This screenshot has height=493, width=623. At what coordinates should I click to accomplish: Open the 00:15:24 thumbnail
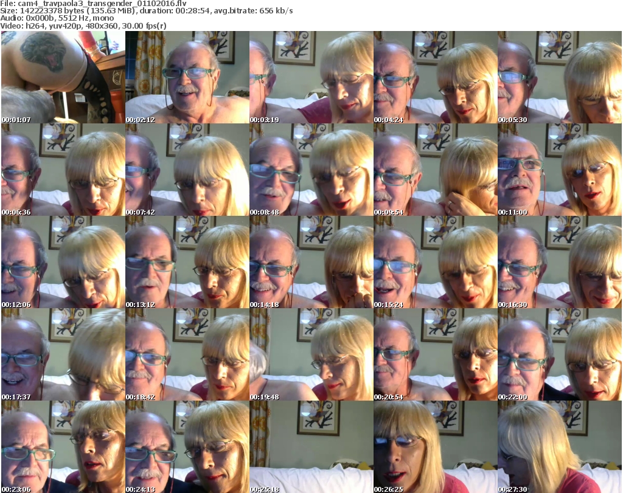(x=436, y=263)
